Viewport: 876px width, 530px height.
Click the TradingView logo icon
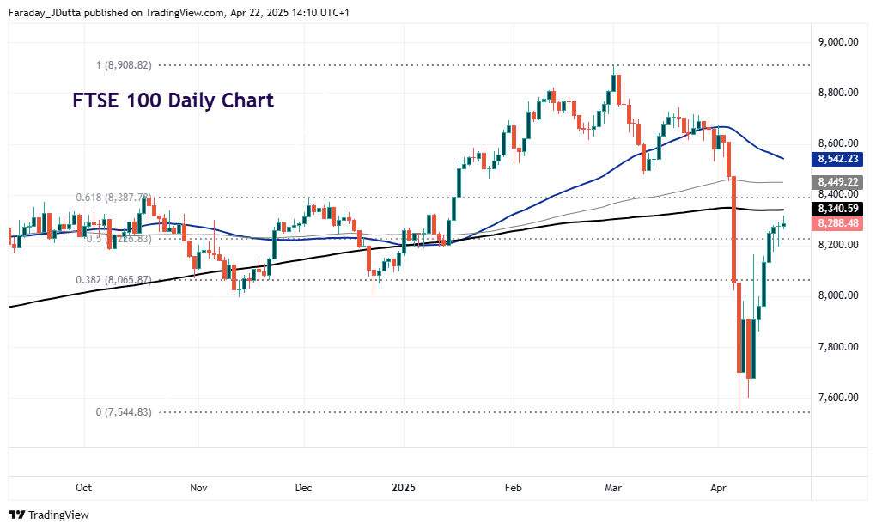point(15,515)
